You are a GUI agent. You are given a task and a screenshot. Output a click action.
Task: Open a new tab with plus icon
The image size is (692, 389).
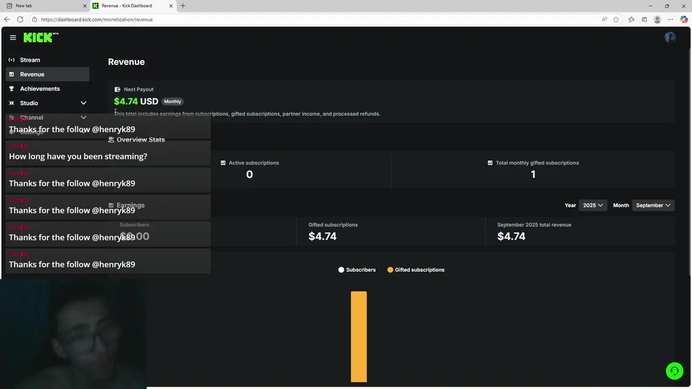[x=183, y=6]
